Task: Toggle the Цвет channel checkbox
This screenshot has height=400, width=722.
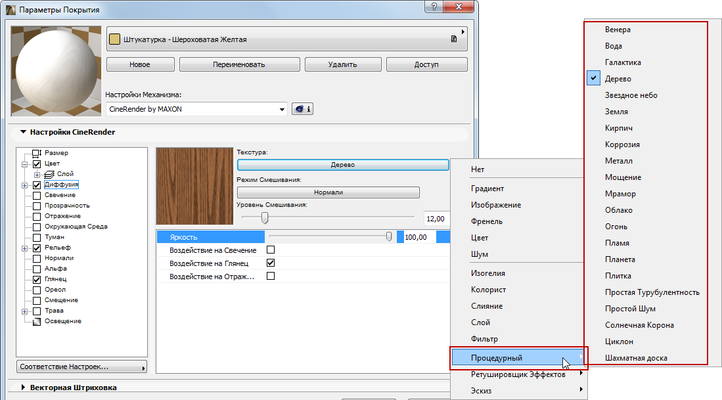Action: [37, 164]
